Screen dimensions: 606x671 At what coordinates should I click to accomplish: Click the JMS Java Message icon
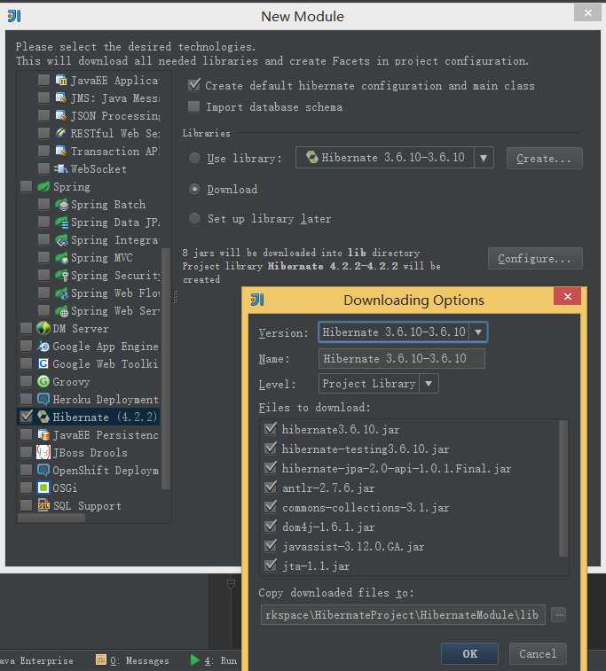61,98
